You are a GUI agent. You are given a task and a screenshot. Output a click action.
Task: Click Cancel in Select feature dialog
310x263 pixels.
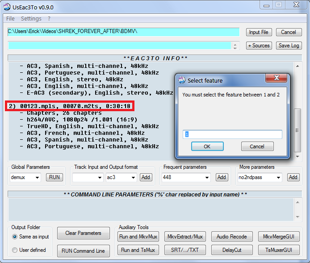pyautogui.click(x=257, y=146)
